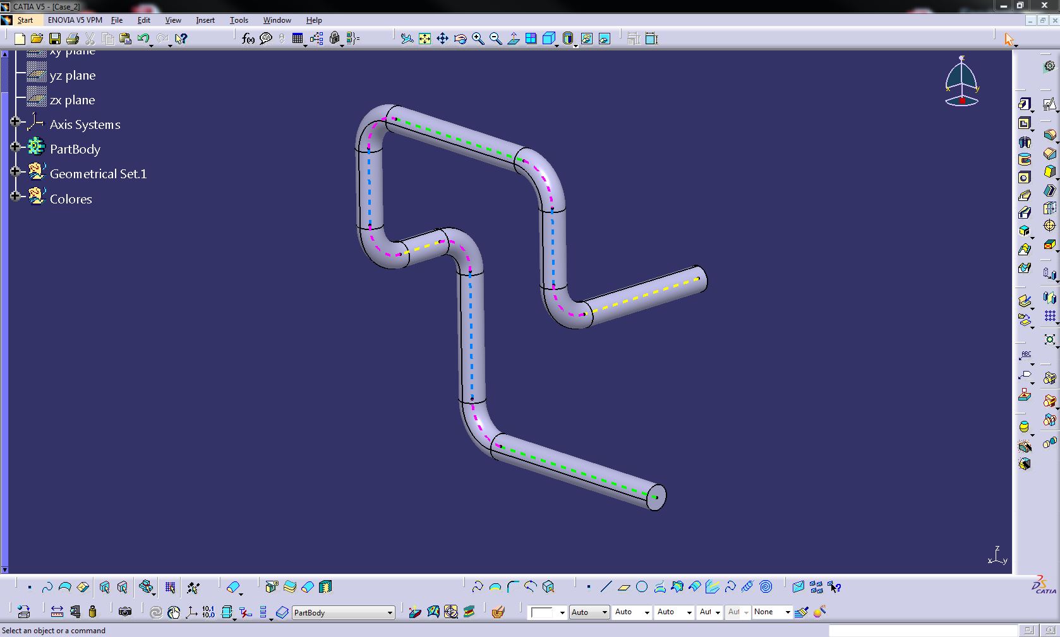Open the view mode dropdown arrow
This screenshot has height=637, width=1060.
[575, 45]
